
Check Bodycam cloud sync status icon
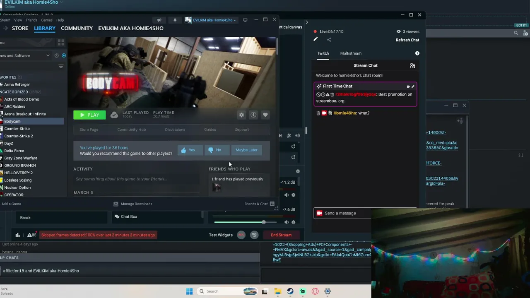pos(114,115)
